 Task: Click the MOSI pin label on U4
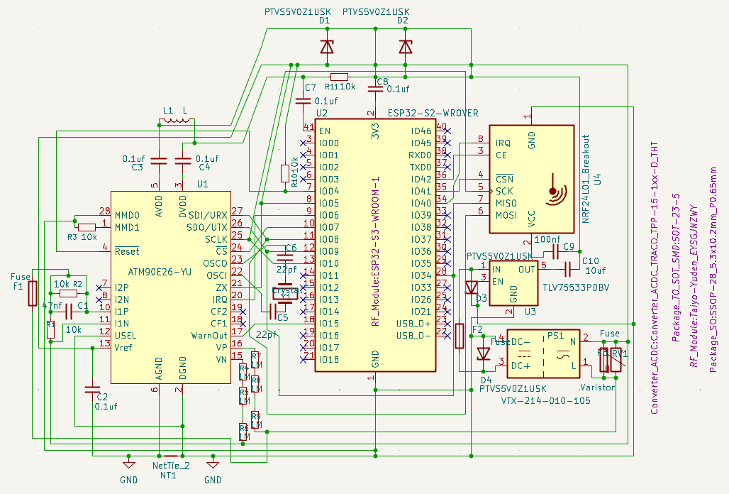click(x=506, y=215)
